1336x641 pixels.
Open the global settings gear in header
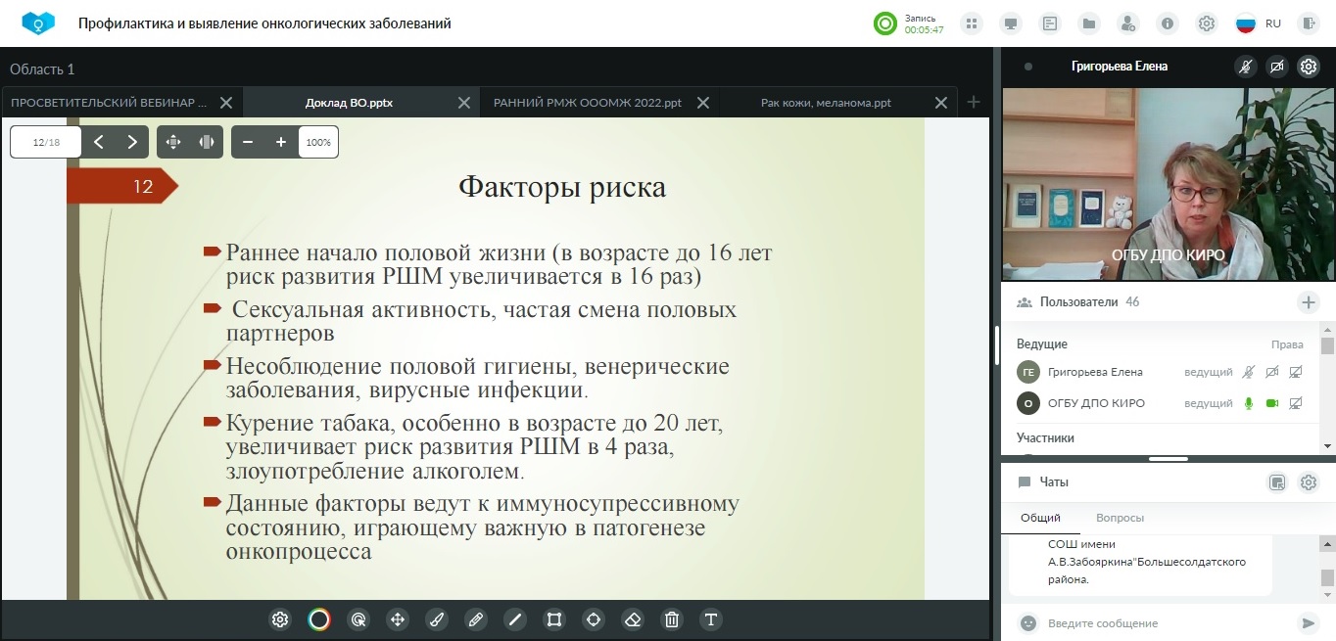1207,23
